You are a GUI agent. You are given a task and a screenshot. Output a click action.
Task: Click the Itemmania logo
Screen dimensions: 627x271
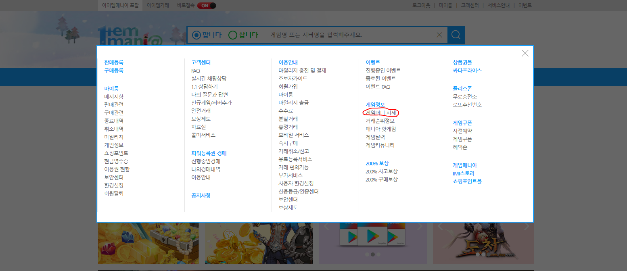(x=130, y=36)
